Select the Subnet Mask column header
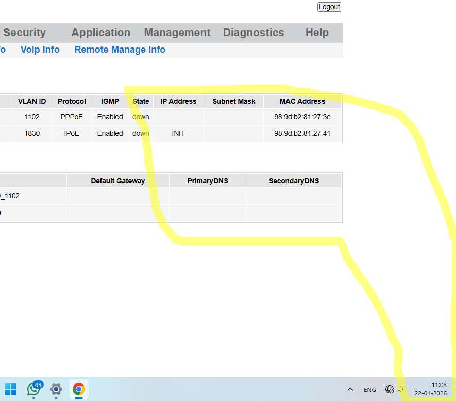 [234, 101]
